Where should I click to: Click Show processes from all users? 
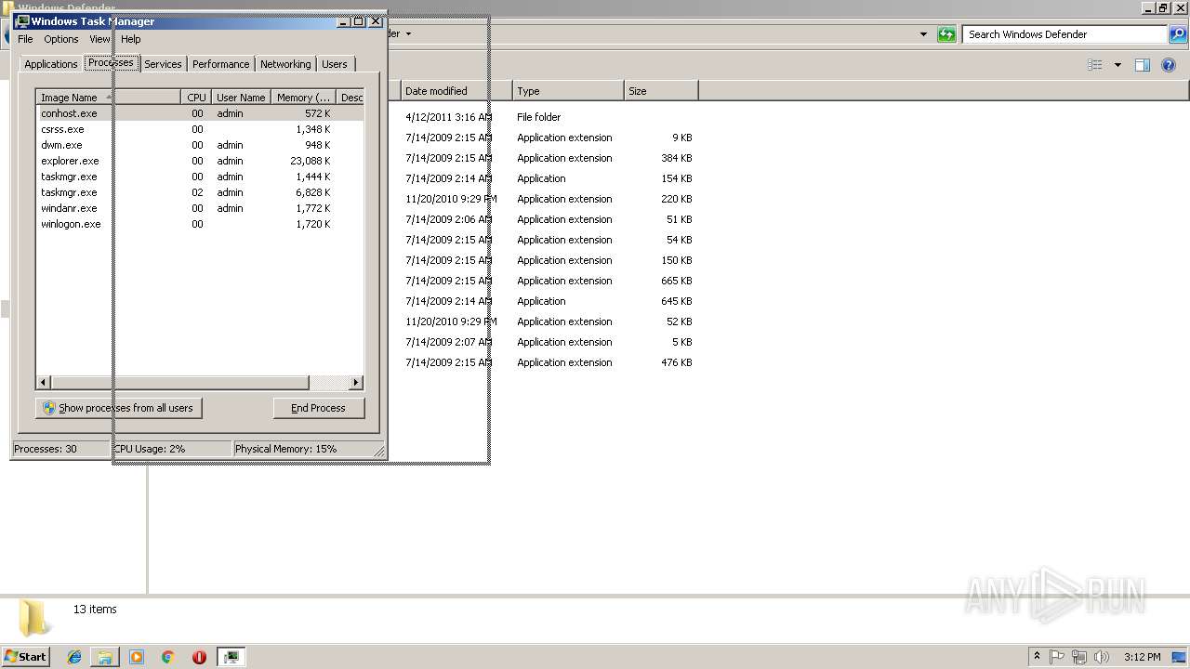(119, 408)
